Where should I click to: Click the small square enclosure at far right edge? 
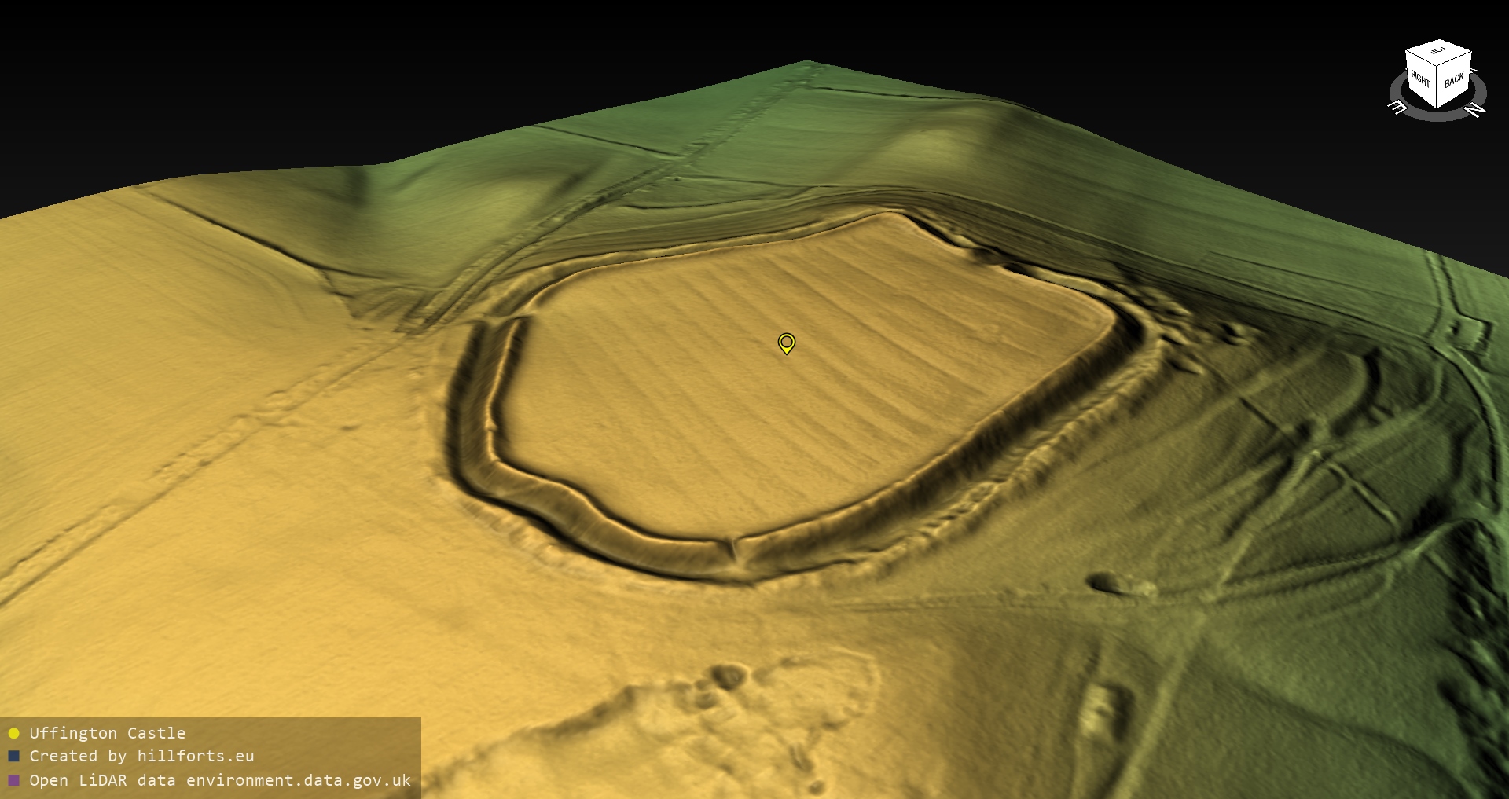tap(1468, 332)
